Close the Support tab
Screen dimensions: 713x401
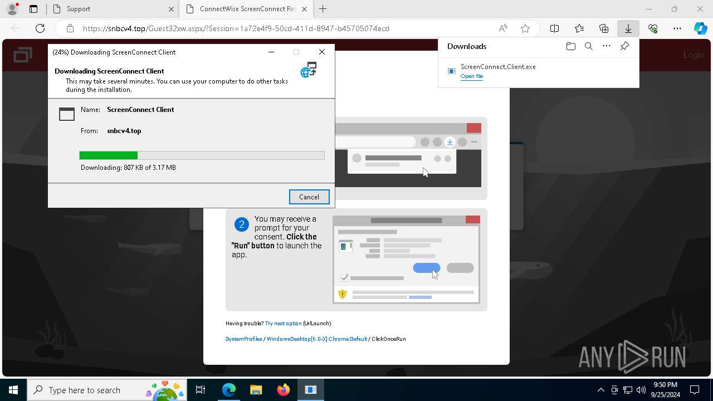171,9
